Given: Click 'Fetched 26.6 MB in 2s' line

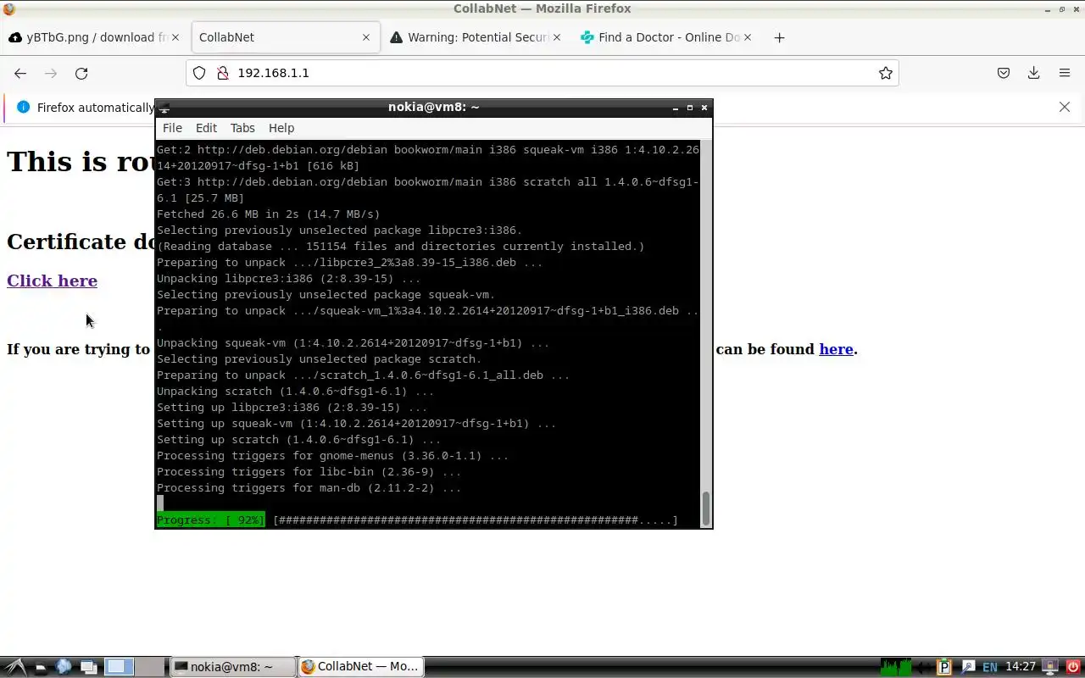Looking at the screenshot, I should (x=268, y=214).
